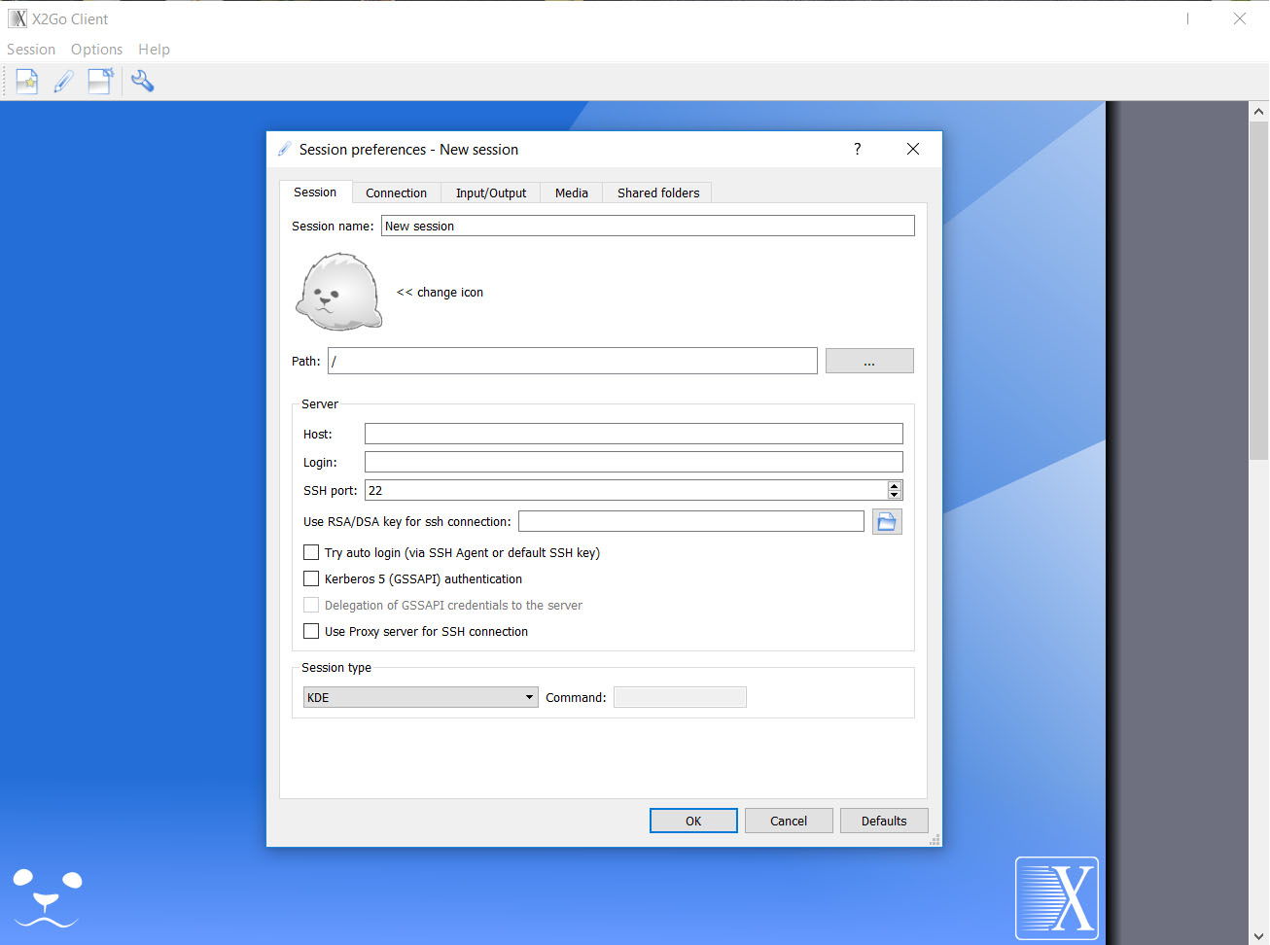The image size is (1270, 945).
Task: Open the Options menu
Action: pyautogui.click(x=96, y=50)
